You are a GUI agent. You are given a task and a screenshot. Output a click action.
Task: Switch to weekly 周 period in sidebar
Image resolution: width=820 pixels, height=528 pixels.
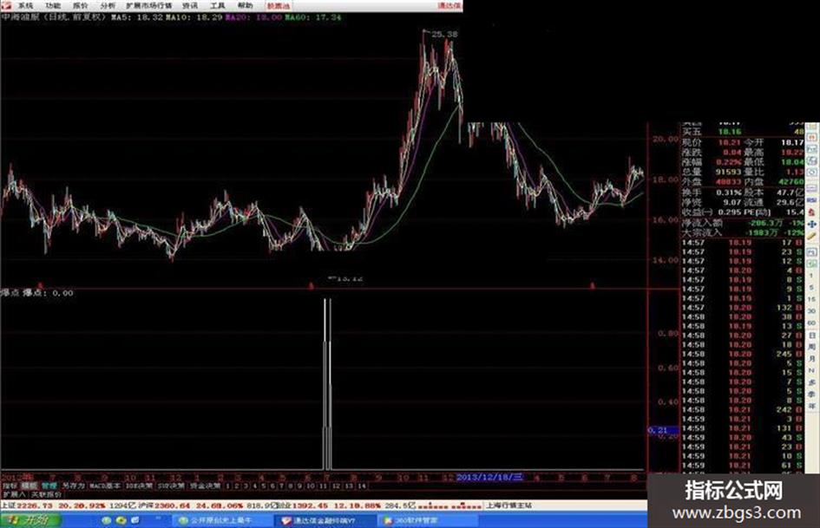[811, 347]
